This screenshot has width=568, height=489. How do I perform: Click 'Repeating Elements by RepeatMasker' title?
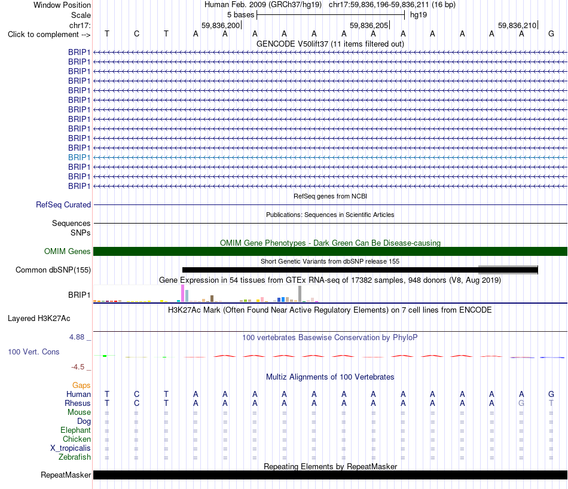[x=330, y=466]
